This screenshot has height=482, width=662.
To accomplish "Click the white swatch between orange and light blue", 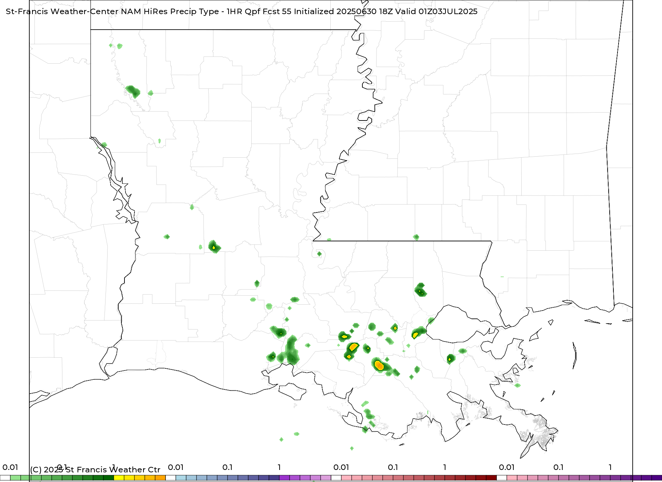I will pos(171,478).
